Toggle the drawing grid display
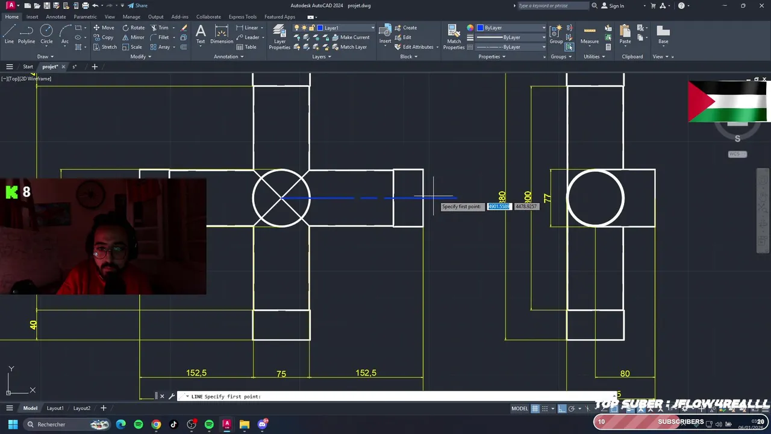The image size is (771, 434). click(x=534, y=408)
